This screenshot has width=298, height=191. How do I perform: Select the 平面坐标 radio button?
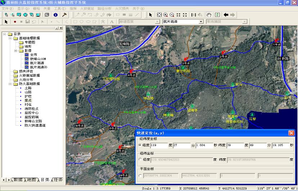click(x=140, y=176)
